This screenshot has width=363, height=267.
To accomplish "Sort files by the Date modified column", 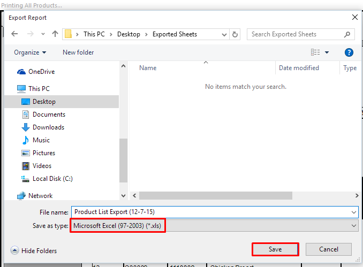I will 299,68.
